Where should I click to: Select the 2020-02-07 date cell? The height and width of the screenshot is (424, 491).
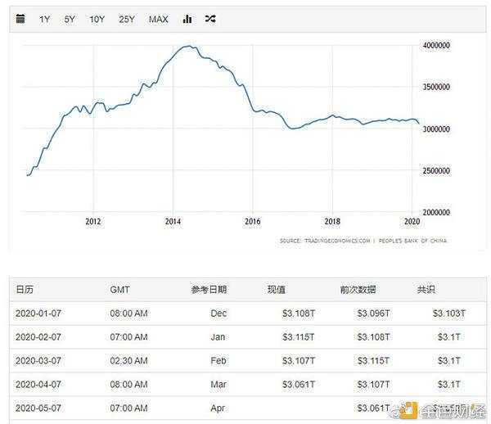tap(38, 337)
